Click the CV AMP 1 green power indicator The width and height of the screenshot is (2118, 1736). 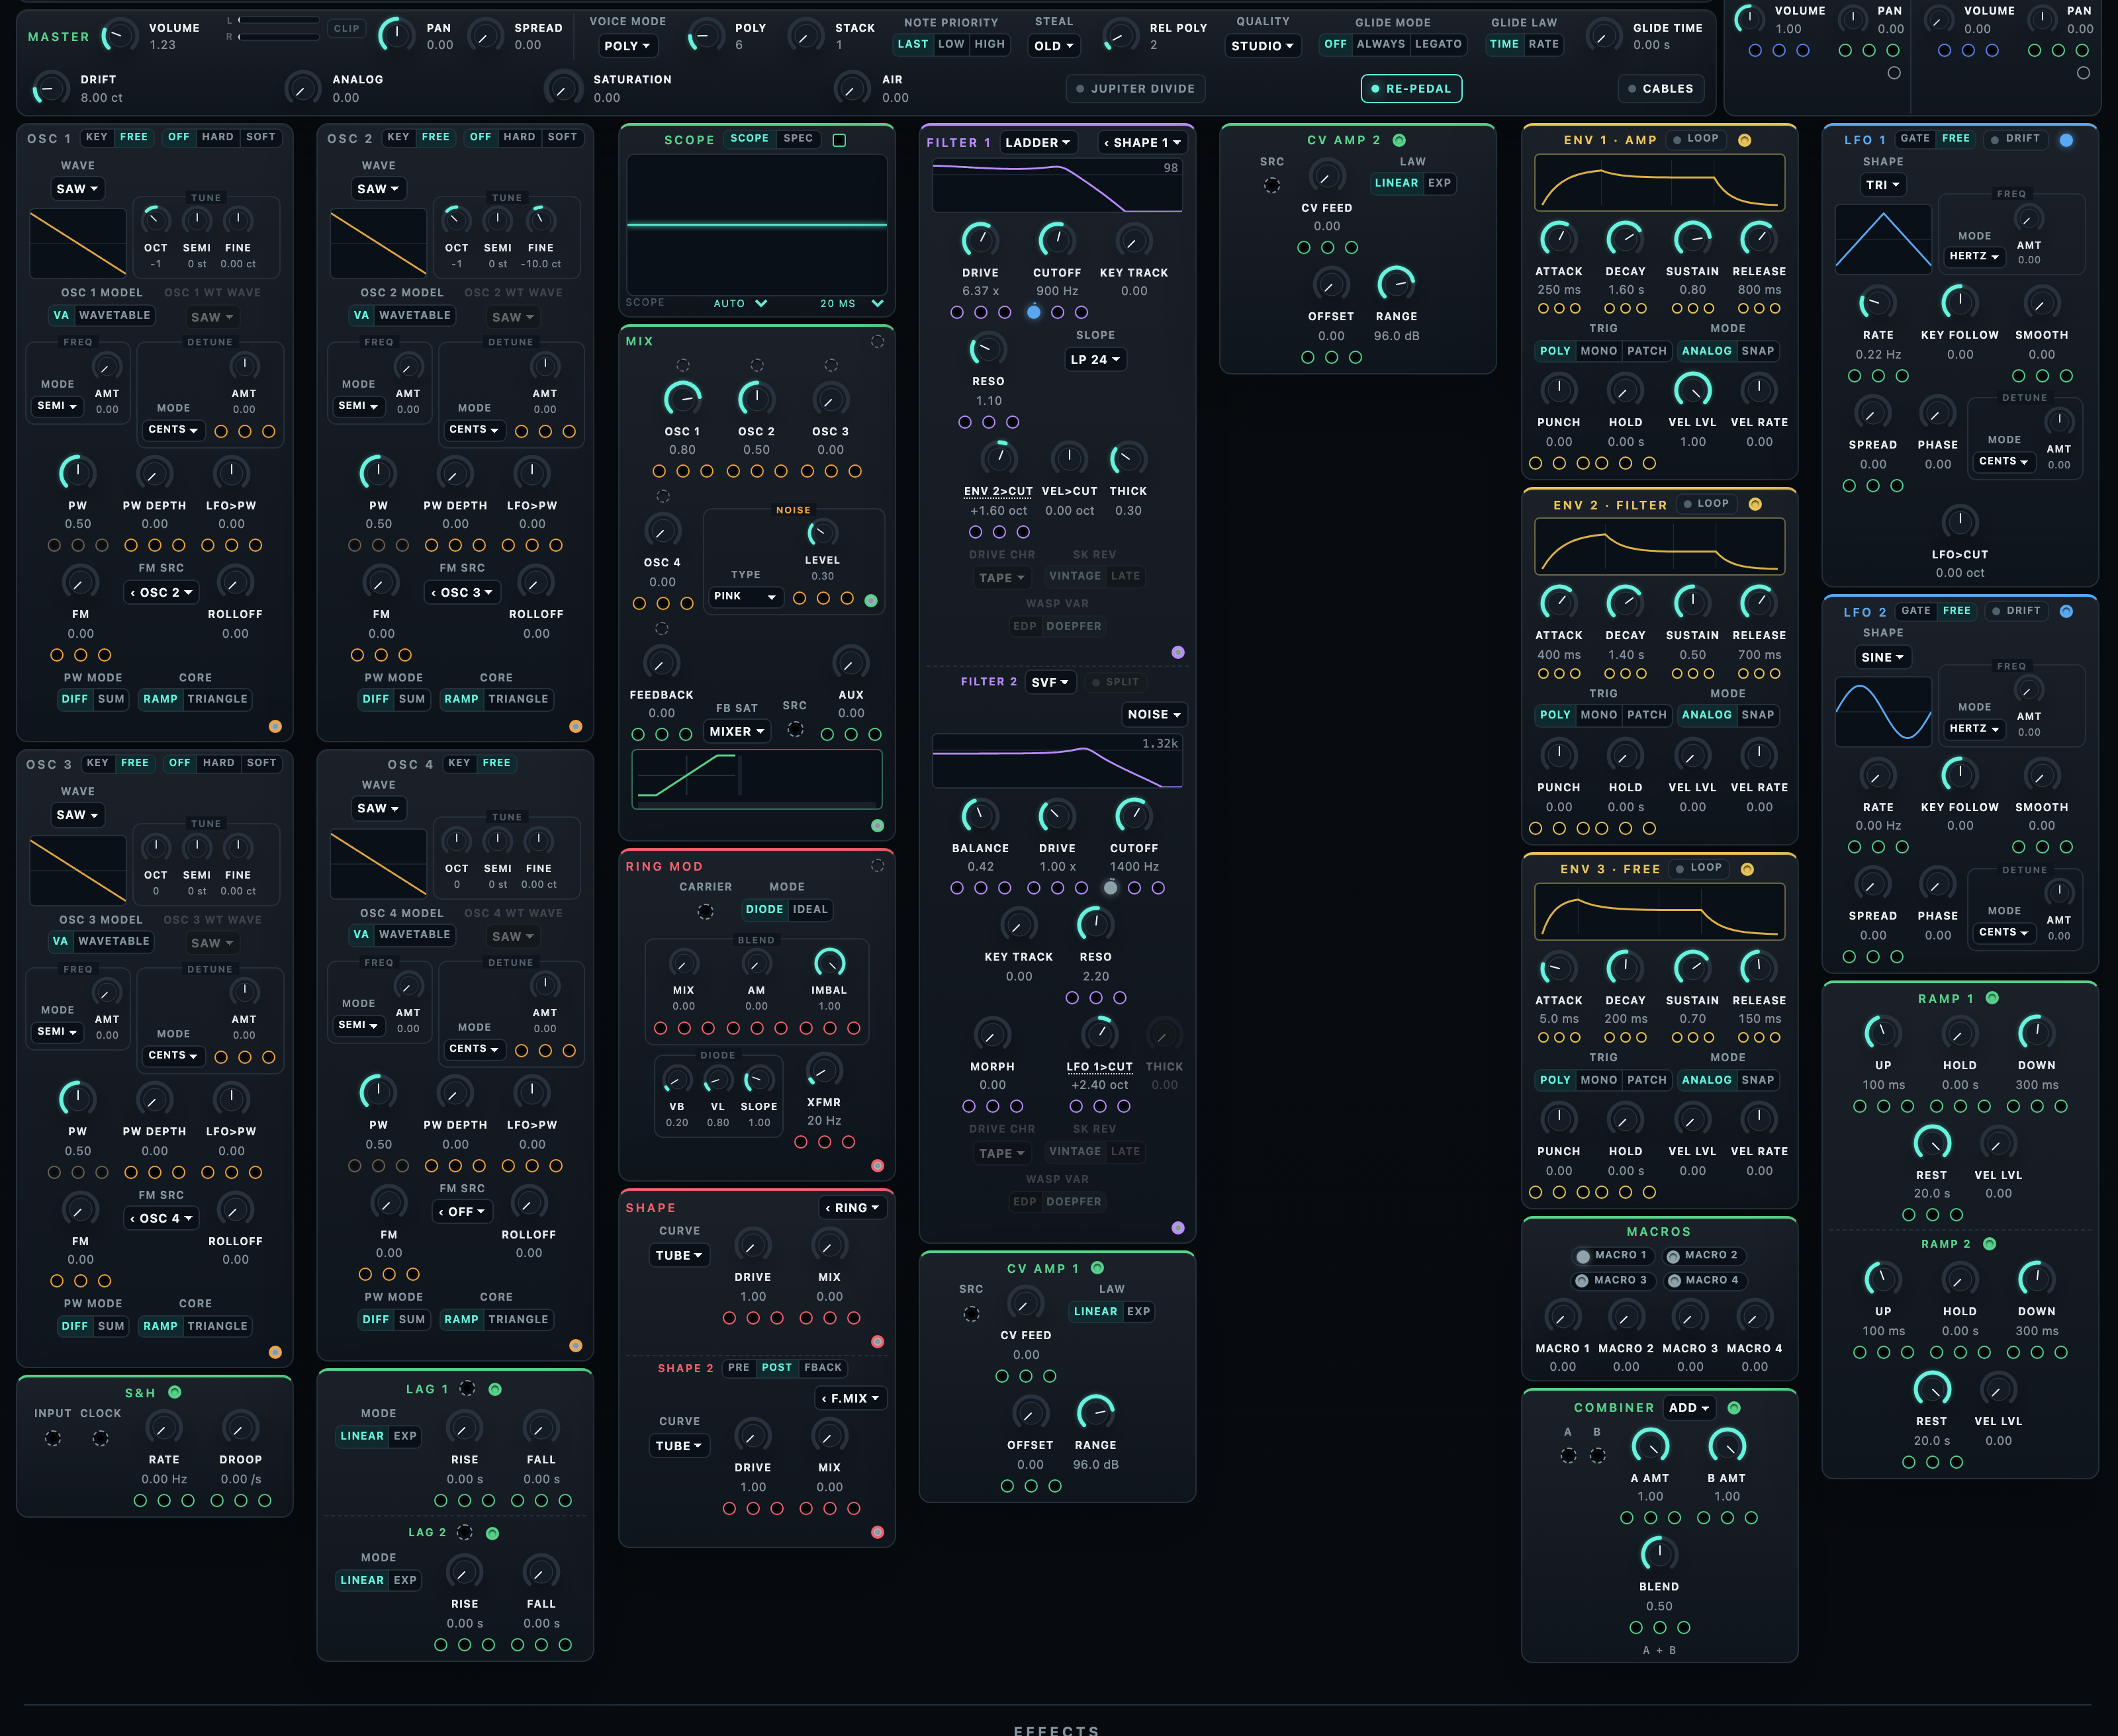(x=1097, y=1268)
